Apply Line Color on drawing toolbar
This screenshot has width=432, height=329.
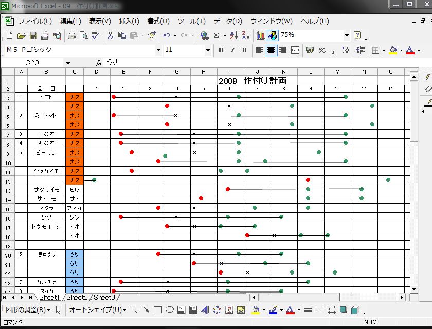(x=273, y=310)
